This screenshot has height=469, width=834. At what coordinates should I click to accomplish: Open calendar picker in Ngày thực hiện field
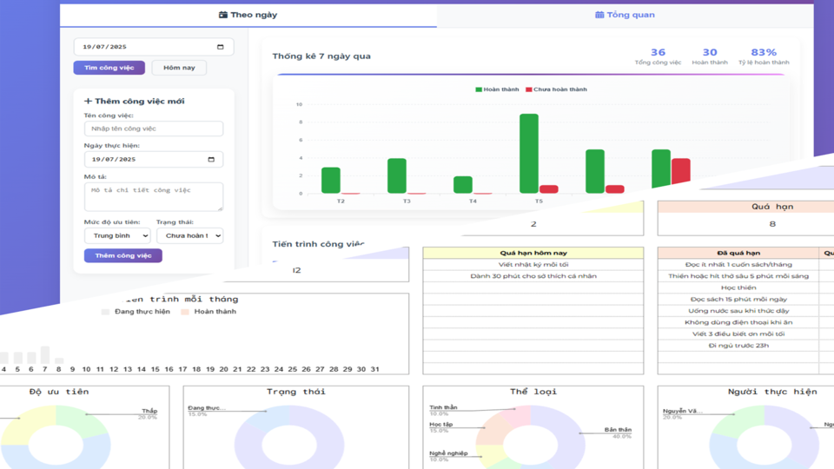(211, 160)
